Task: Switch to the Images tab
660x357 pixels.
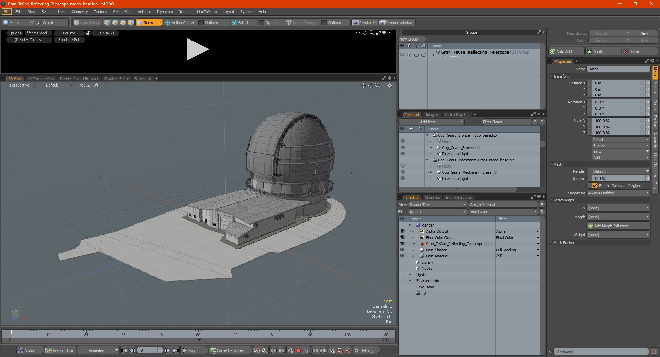Action: 431,115
